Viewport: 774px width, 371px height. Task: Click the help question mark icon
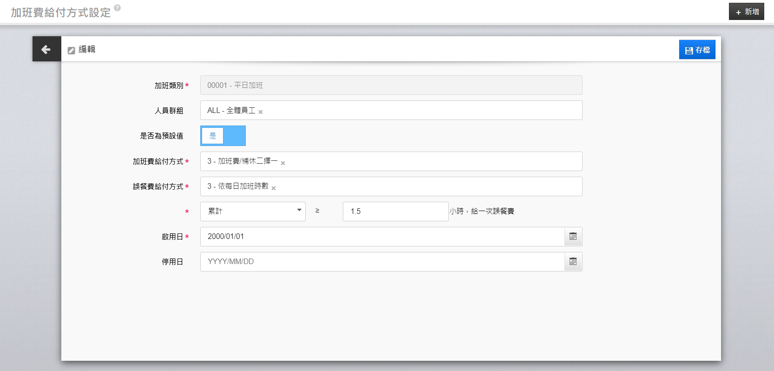point(118,7)
